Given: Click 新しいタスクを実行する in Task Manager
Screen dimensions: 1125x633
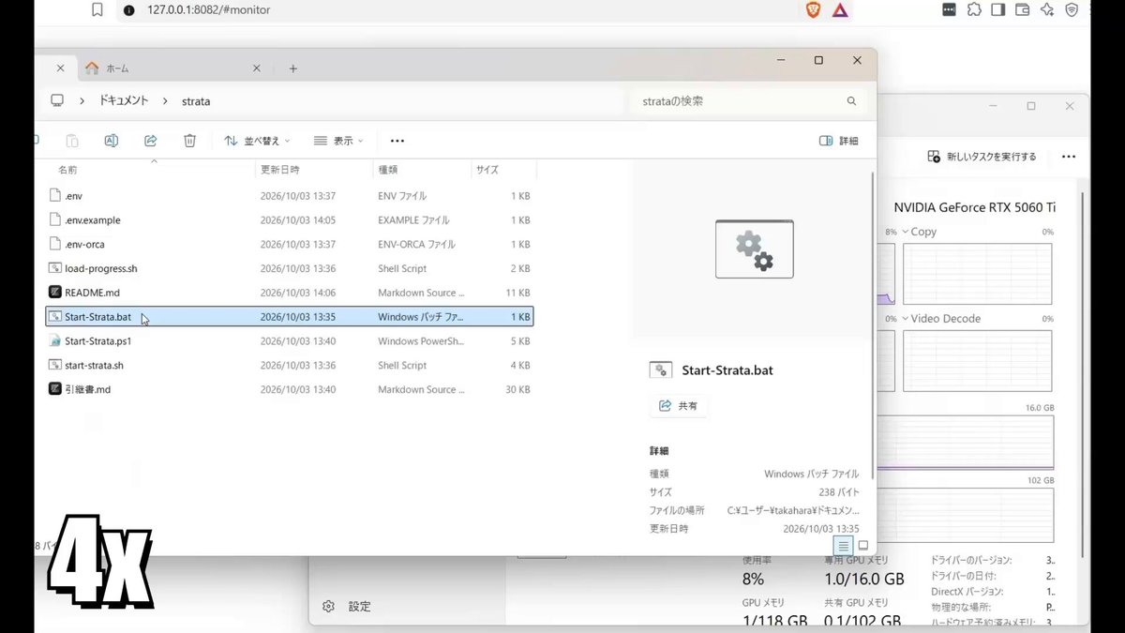Looking at the screenshot, I should 982,157.
